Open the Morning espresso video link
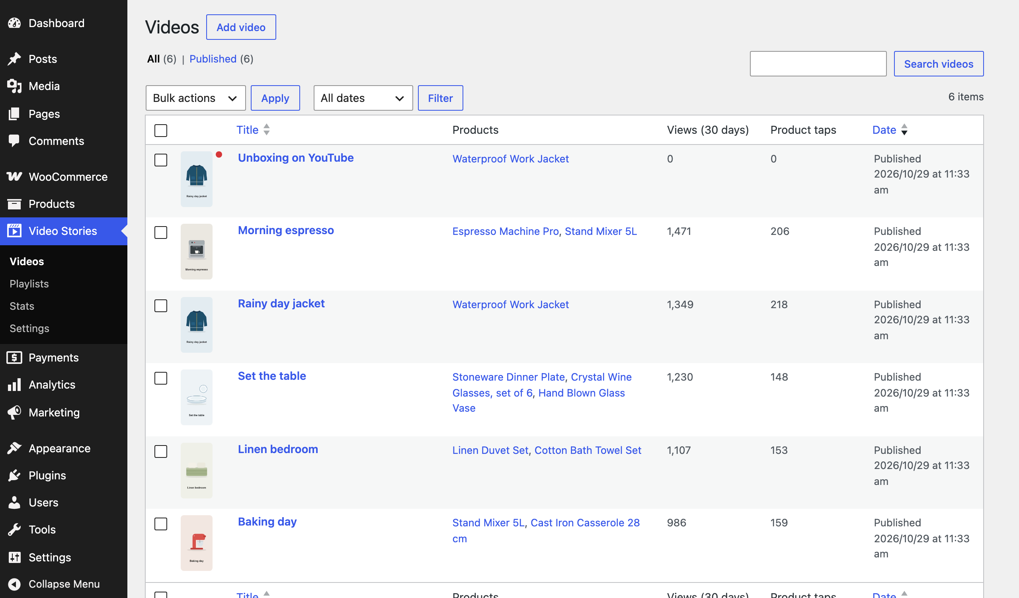The width and height of the screenshot is (1019, 598). [286, 230]
